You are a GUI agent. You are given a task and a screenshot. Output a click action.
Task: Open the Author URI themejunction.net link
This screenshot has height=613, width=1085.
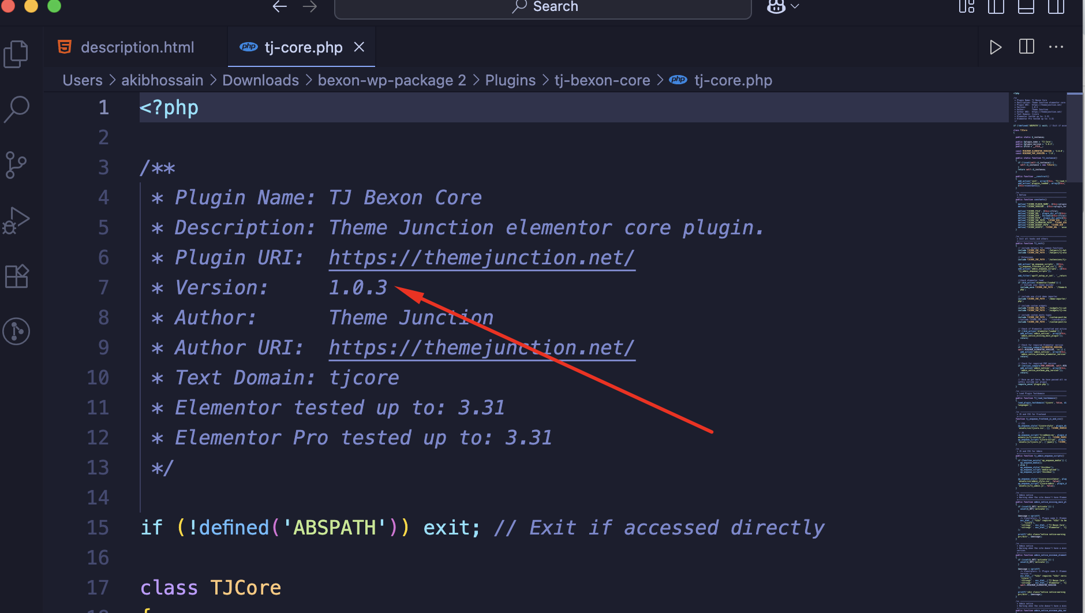(482, 347)
